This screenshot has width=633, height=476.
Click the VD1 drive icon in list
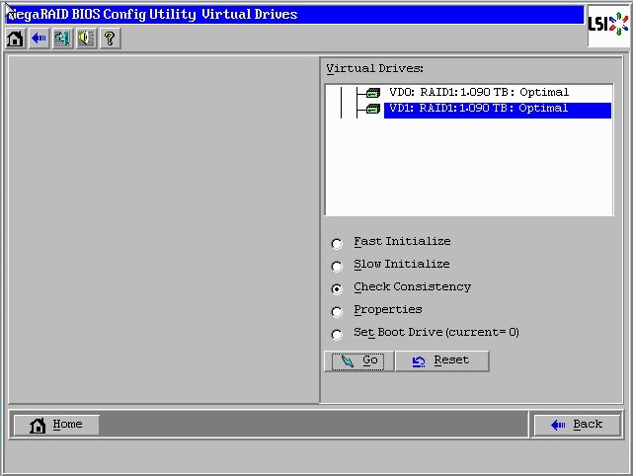372,110
